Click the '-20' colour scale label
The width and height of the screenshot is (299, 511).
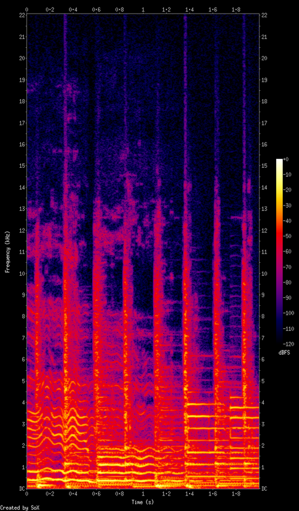coord(288,190)
